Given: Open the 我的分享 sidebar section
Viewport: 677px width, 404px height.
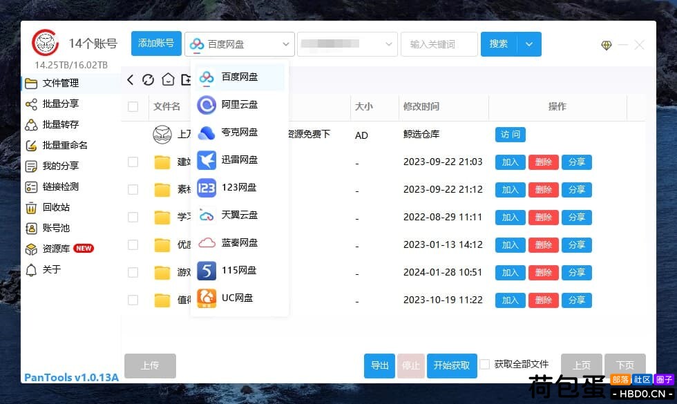Looking at the screenshot, I should point(70,166).
